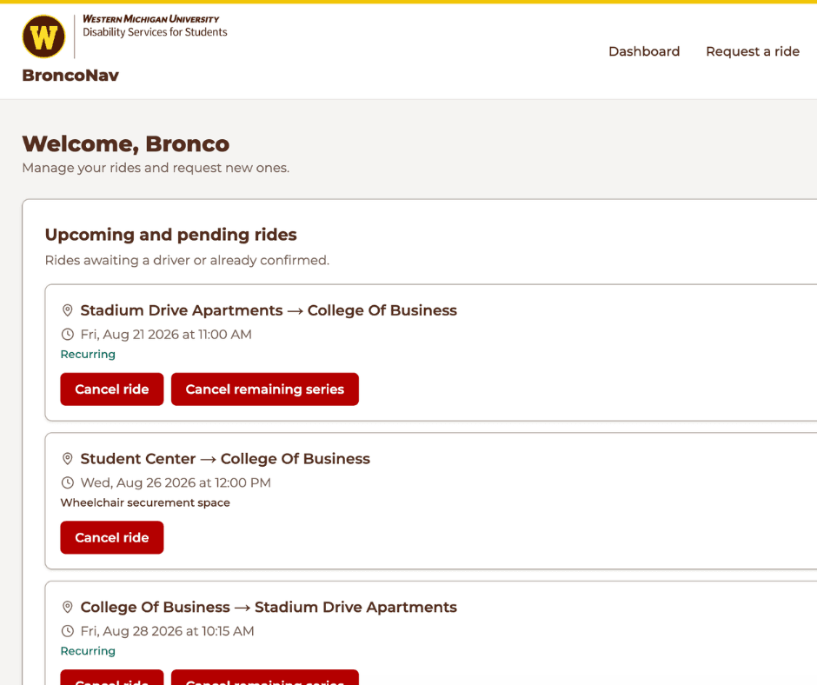Cancel the Aug 21 Stadium Drive ride
The height and width of the screenshot is (685, 817).
pos(112,389)
